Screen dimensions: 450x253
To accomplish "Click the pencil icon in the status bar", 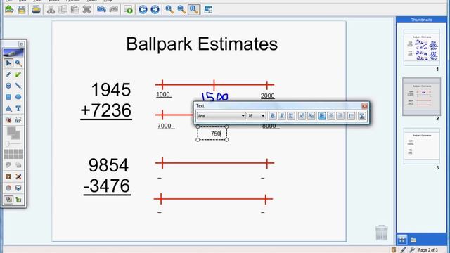I will click(403, 250).
